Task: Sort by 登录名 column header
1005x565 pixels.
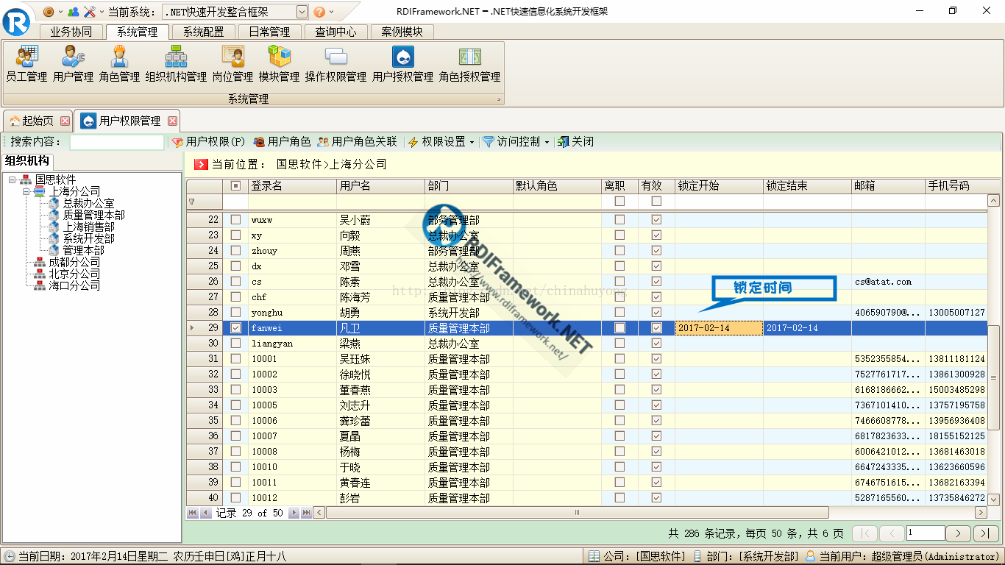Action: point(292,186)
